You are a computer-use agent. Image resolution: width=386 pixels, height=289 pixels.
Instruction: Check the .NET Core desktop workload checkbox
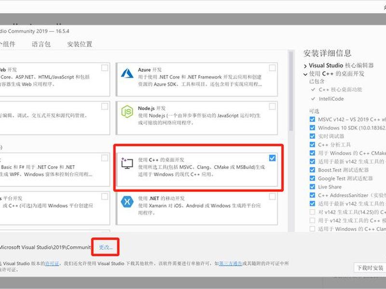(105, 158)
